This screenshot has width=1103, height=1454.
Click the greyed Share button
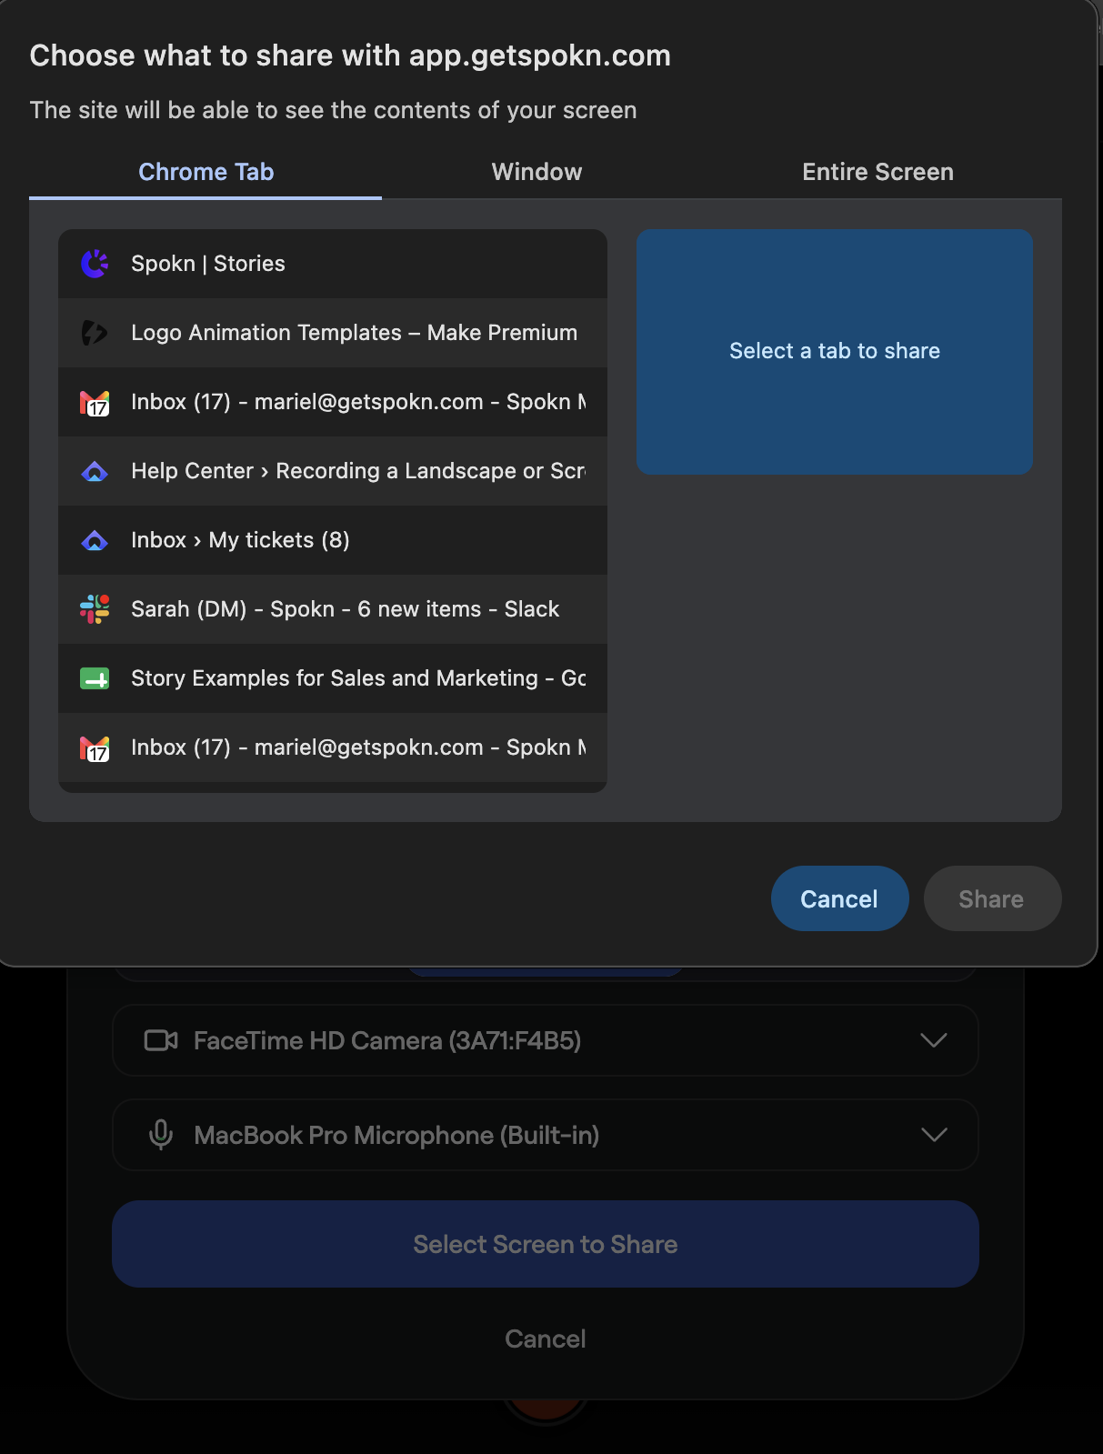[x=992, y=898]
